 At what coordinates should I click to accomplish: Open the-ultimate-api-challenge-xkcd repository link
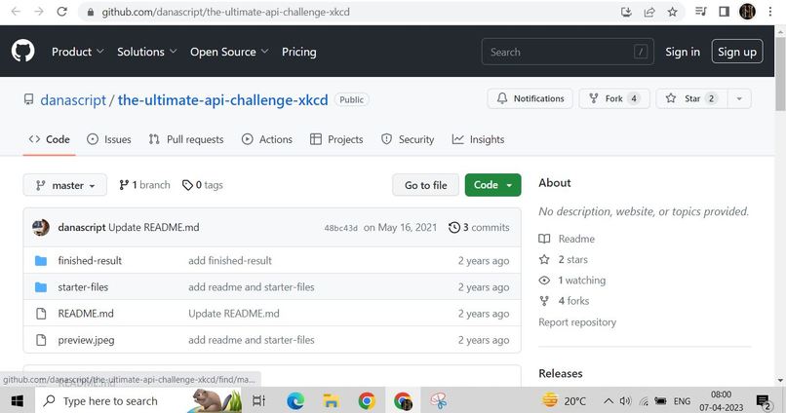(x=222, y=100)
